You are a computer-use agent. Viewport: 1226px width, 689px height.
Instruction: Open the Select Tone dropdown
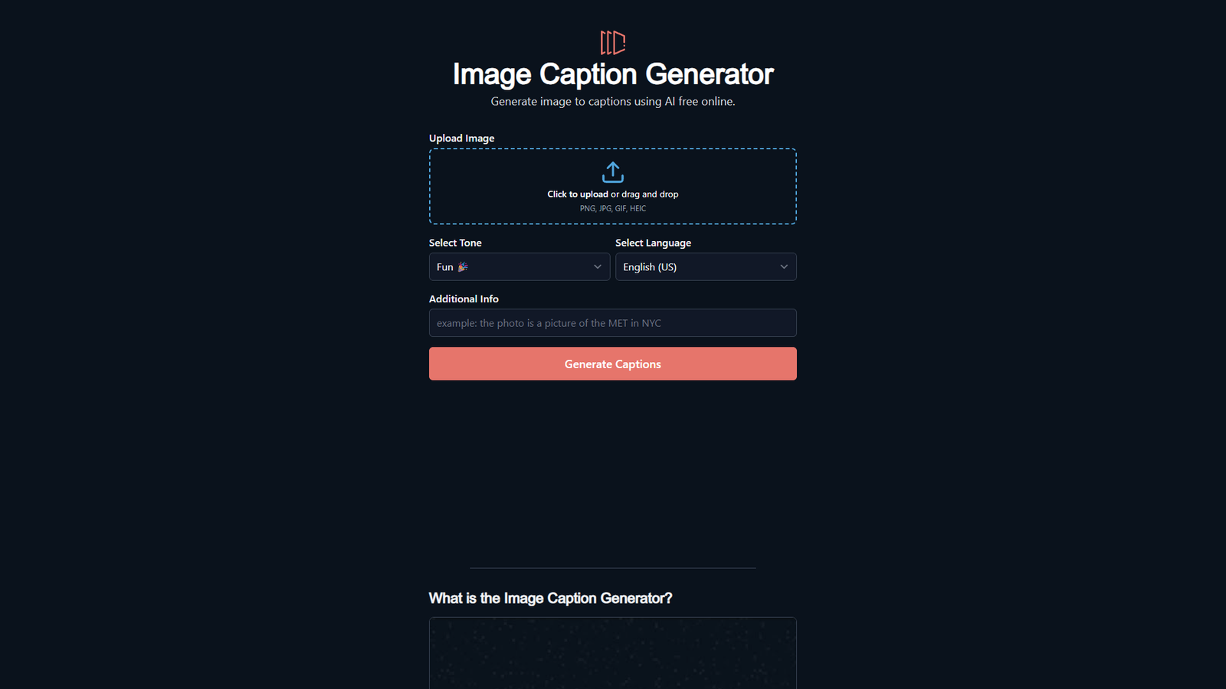point(519,266)
